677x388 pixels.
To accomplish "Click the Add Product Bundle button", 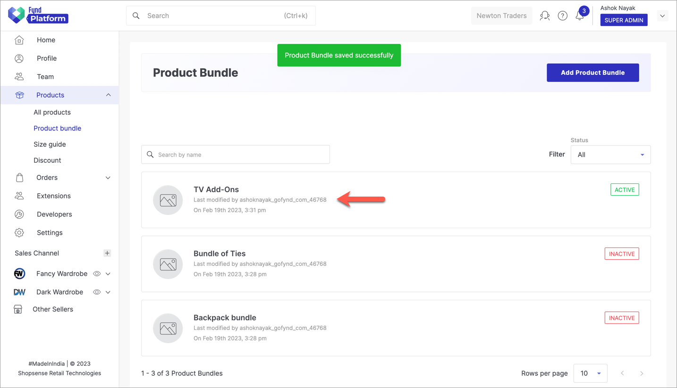I will [592, 73].
